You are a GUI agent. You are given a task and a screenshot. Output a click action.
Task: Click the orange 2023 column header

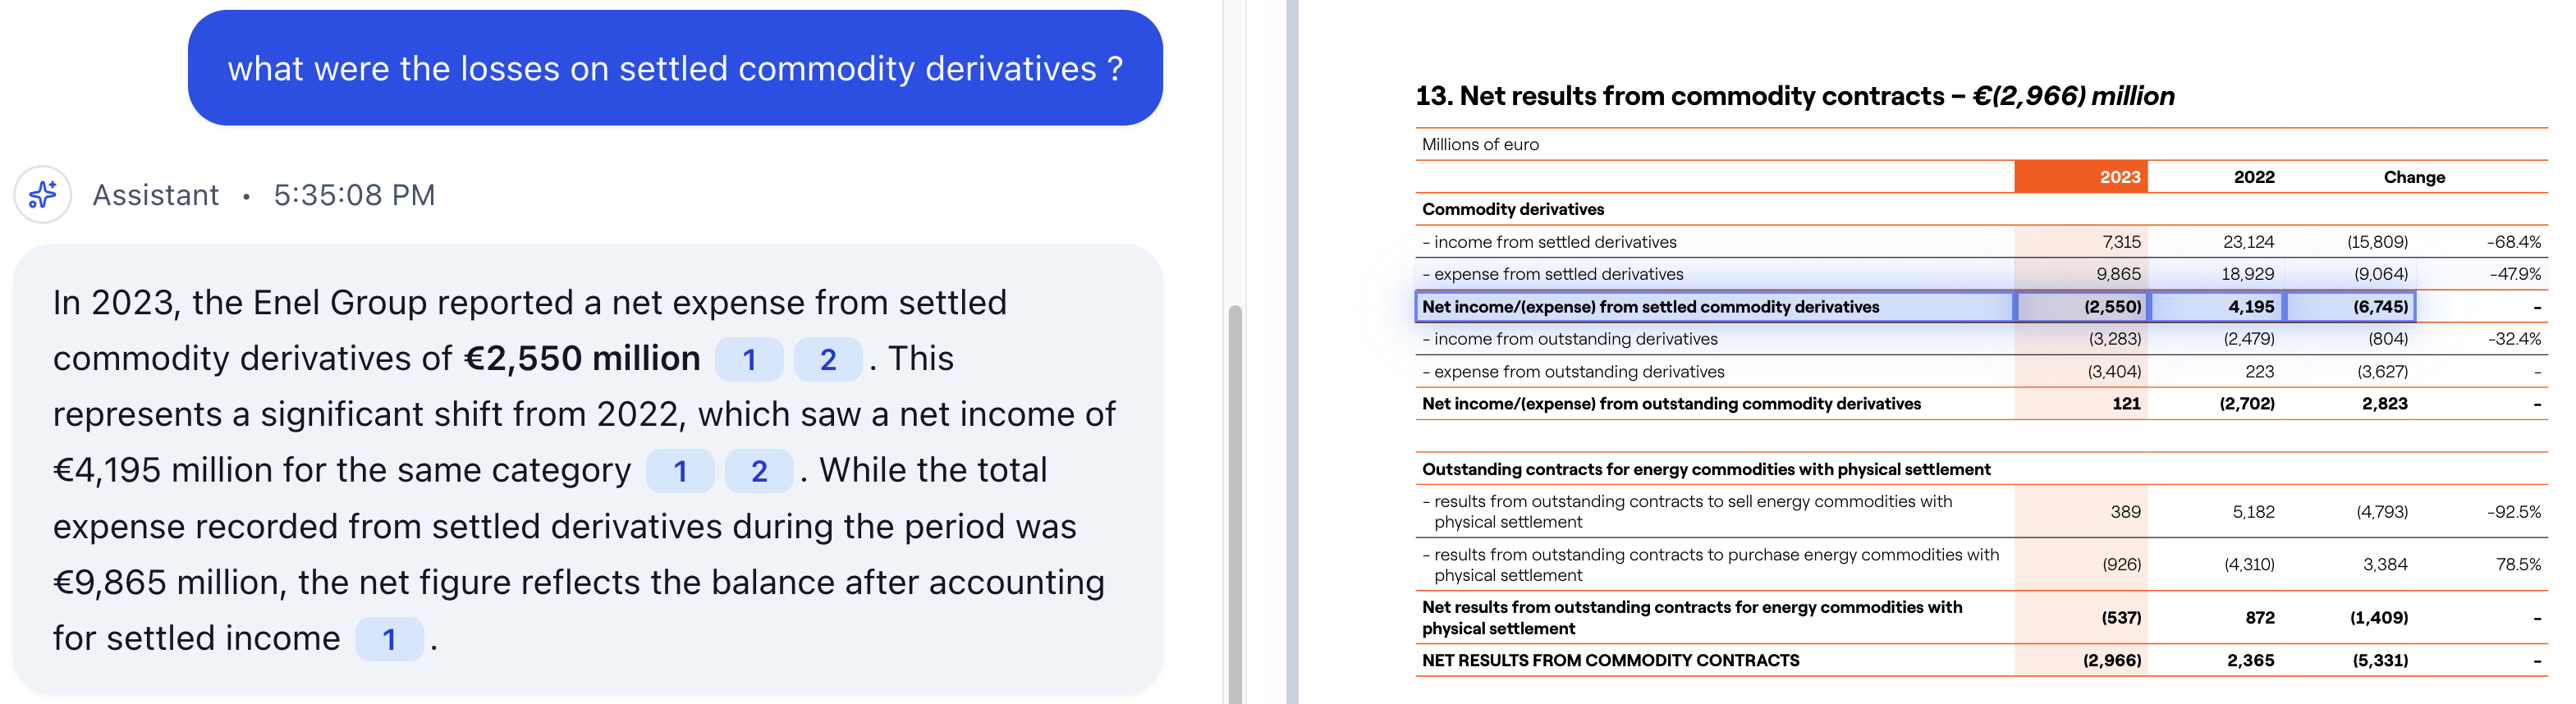2109,177
